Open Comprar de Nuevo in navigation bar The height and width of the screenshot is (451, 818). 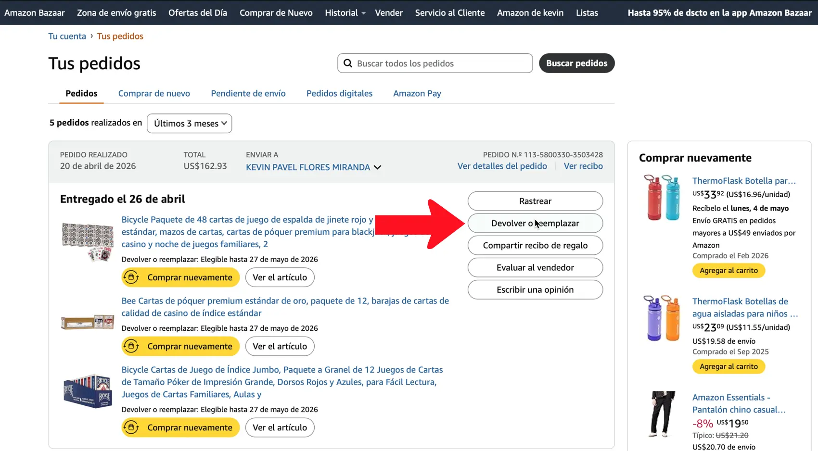coord(276,13)
